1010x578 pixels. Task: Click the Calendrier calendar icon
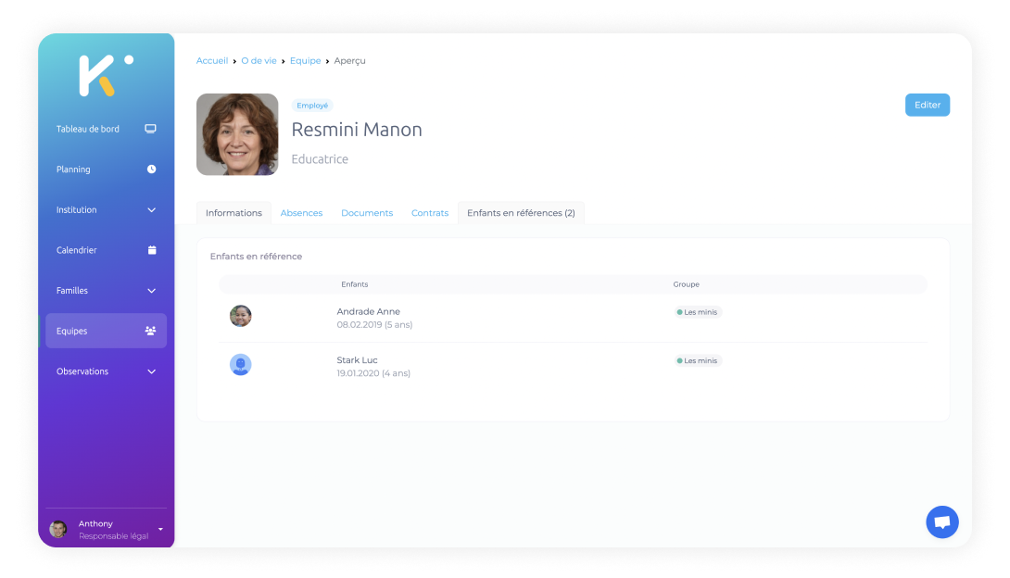click(152, 250)
